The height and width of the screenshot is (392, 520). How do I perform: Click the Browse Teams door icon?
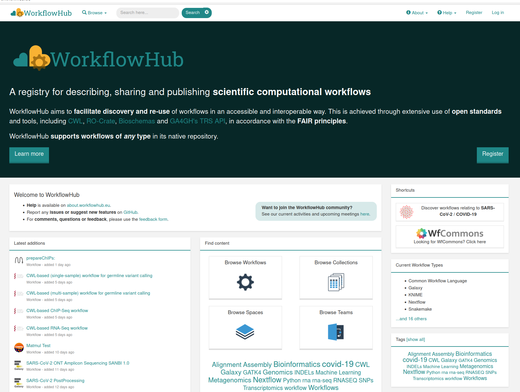[x=336, y=332]
